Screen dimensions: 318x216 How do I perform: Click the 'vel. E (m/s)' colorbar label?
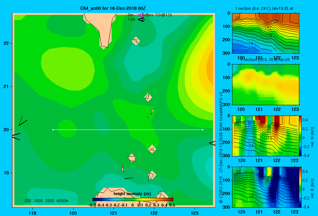(x=312, y=188)
